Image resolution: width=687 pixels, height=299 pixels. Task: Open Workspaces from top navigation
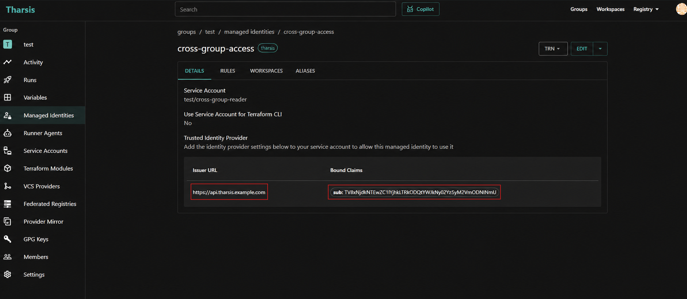(x=610, y=9)
